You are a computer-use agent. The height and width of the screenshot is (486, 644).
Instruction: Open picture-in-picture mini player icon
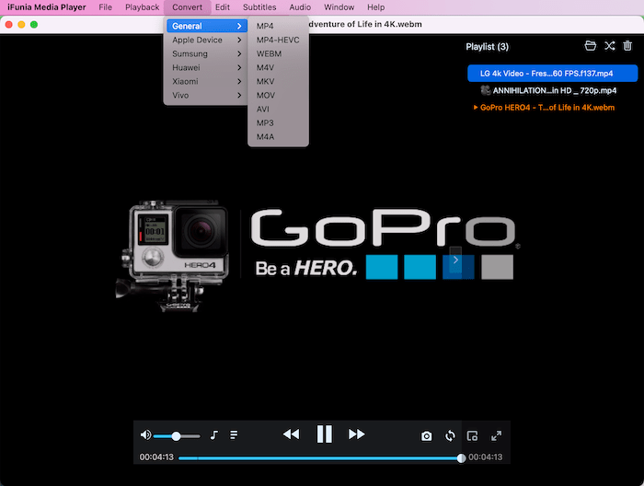point(473,435)
